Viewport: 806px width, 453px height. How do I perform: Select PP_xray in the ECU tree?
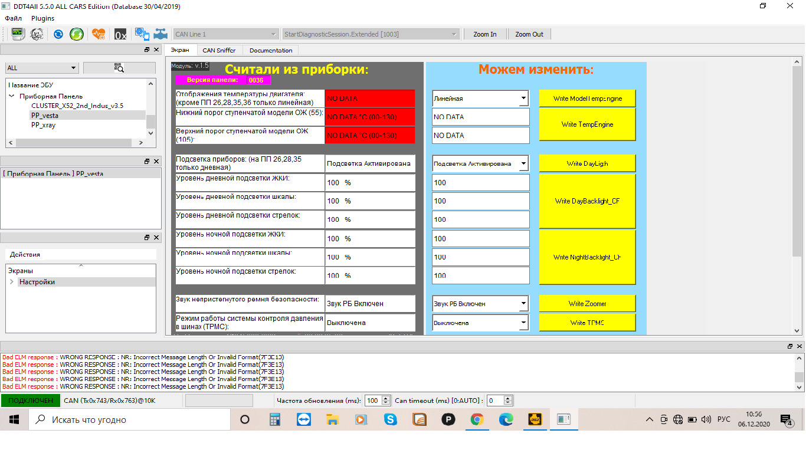[x=43, y=125]
